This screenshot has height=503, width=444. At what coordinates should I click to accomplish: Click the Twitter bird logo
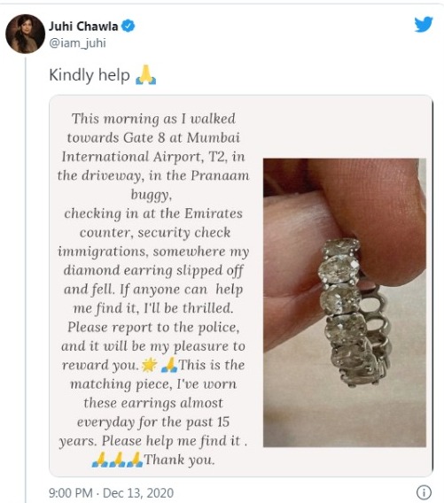tap(423, 25)
